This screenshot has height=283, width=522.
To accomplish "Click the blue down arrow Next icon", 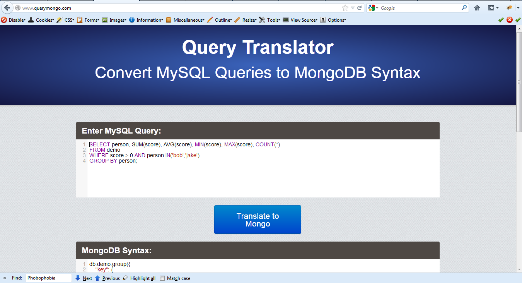I will click(x=78, y=278).
